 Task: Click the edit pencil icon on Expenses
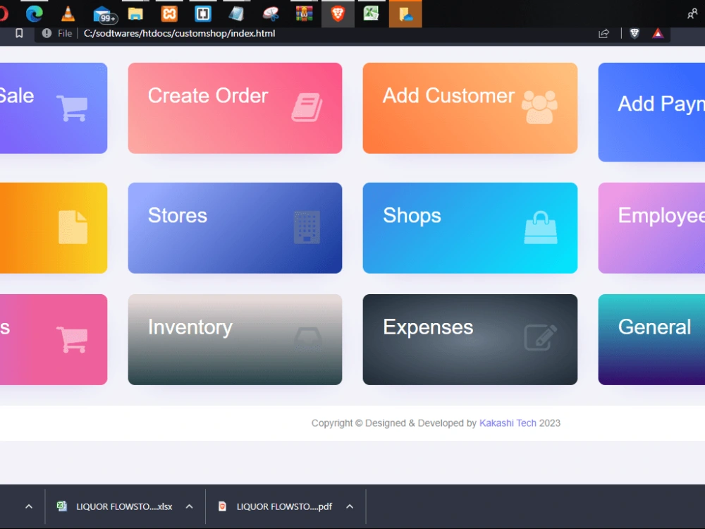click(x=541, y=337)
